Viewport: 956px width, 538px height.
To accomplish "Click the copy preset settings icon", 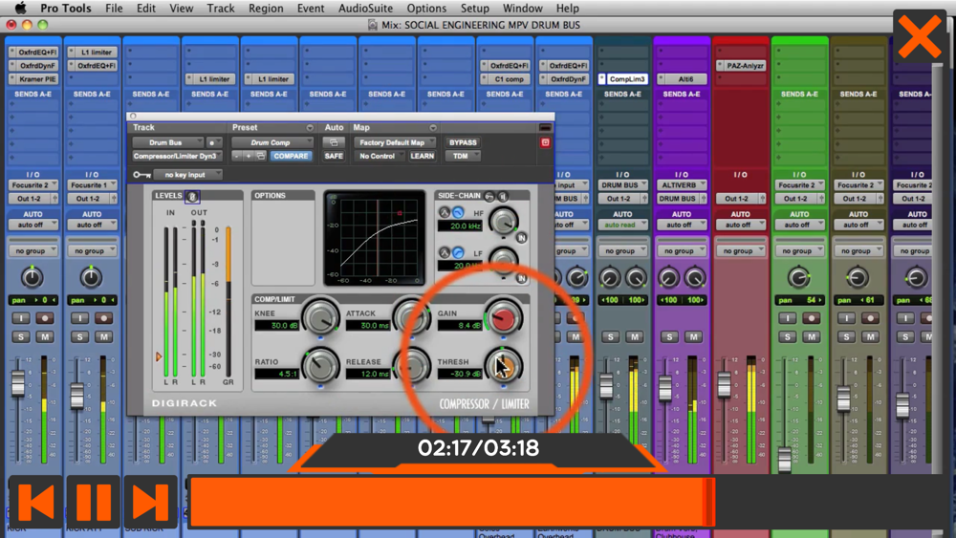I will pos(260,157).
